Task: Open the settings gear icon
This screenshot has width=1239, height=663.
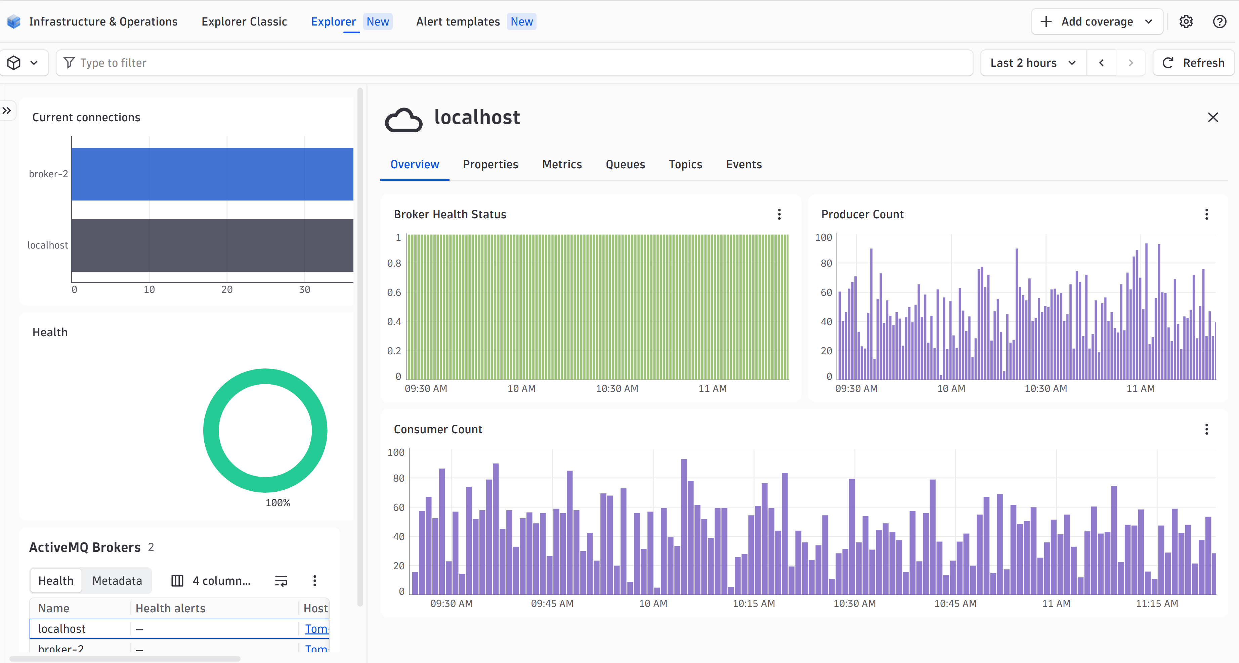Action: click(x=1186, y=21)
